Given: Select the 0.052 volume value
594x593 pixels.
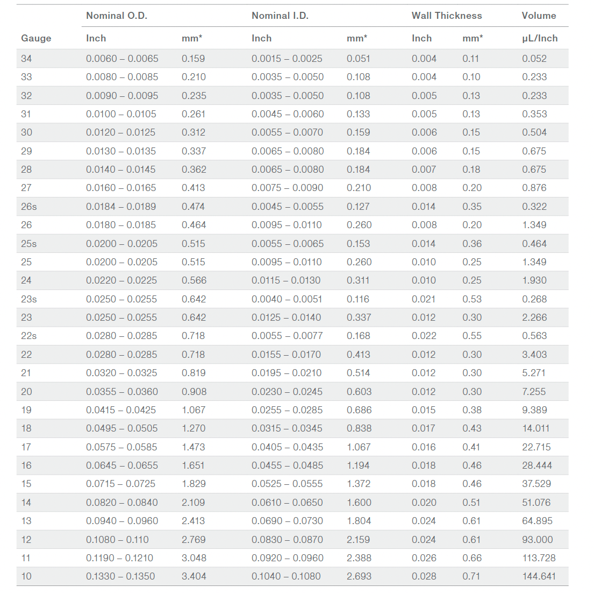Looking at the screenshot, I should click(534, 59).
